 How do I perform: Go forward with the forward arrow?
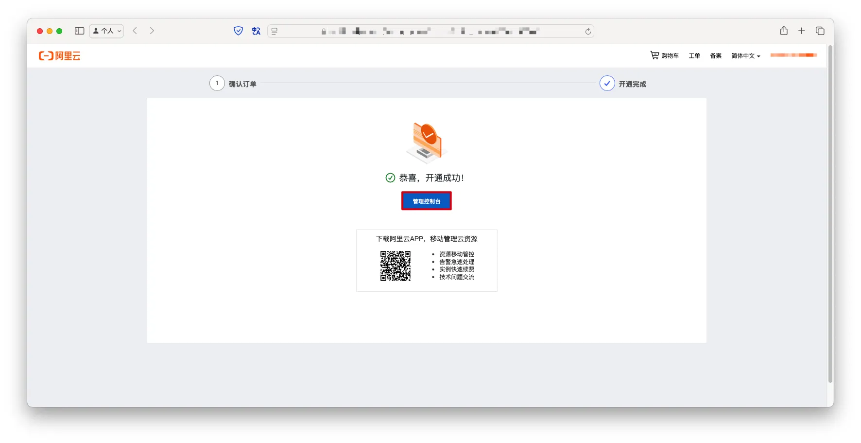coord(152,31)
